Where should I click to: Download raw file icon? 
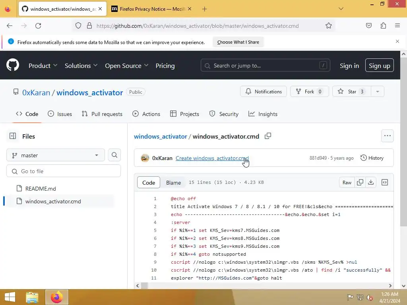point(371,182)
